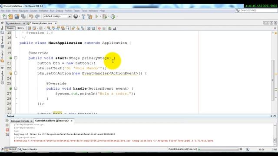The width and height of the screenshot is (278, 156).
Task: Open the Services side panel
Action: point(2,42)
